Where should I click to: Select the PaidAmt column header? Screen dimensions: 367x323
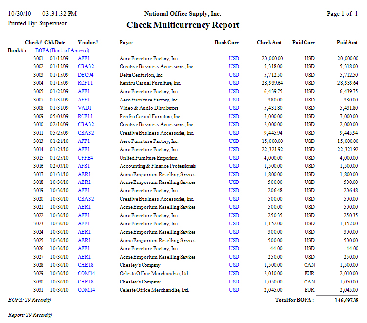[347, 43]
